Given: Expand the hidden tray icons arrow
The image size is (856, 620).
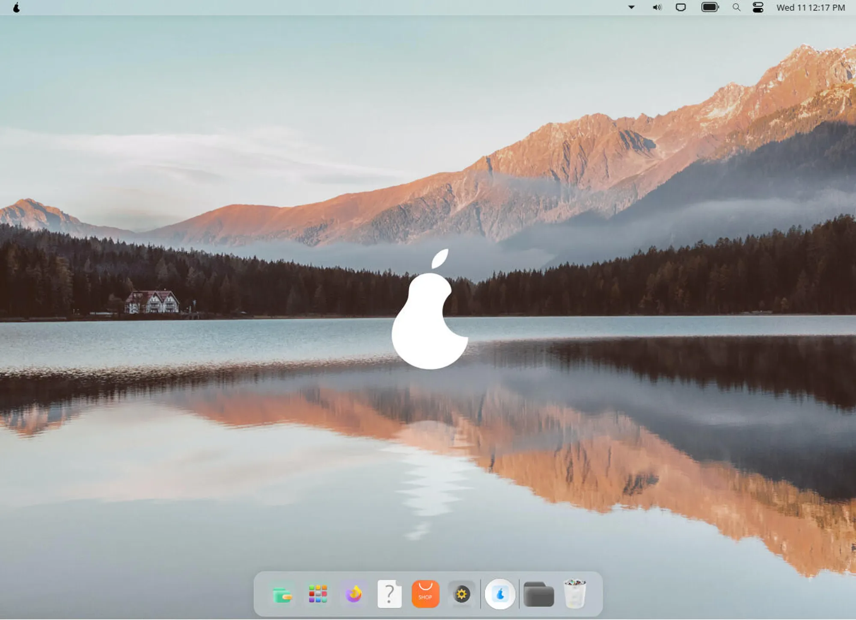Looking at the screenshot, I should pos(631,7).
